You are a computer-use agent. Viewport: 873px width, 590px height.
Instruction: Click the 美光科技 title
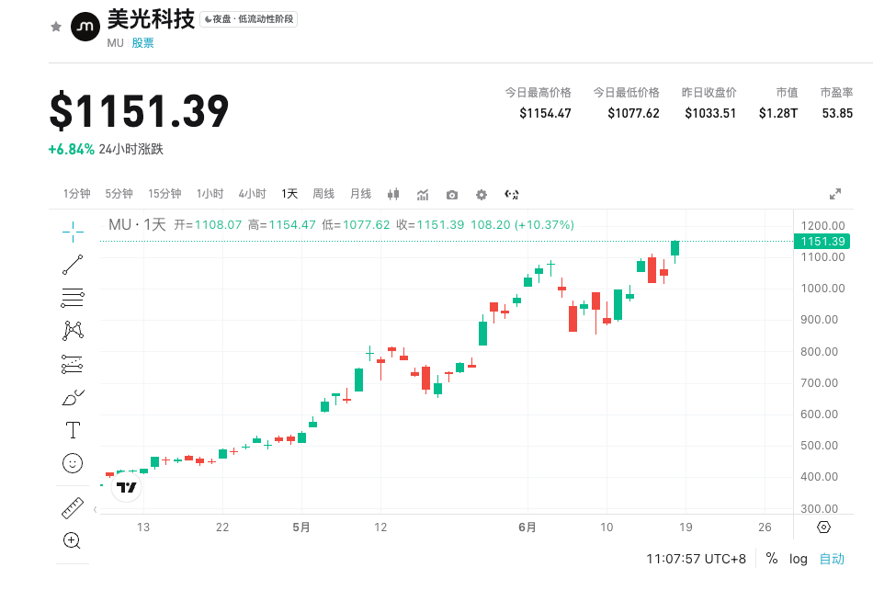pyautogui.click(x=151, y=19)
